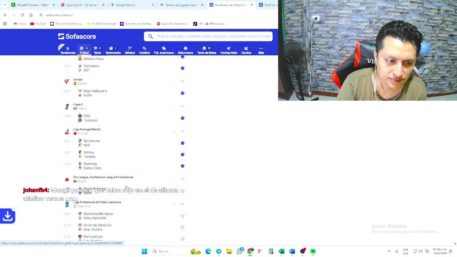This screenshot has height=257, width=457.
Task: Click the browser home icon
Action: [x=31, y=15]
